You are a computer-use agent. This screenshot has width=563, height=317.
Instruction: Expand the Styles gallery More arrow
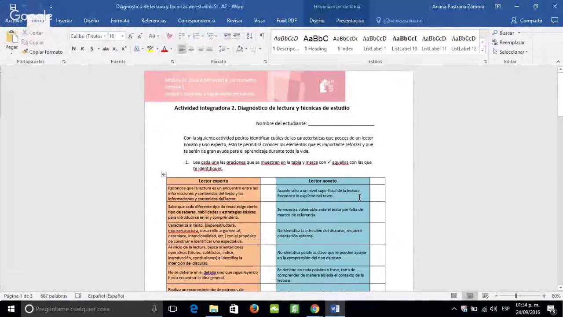(x=483, y=50)
